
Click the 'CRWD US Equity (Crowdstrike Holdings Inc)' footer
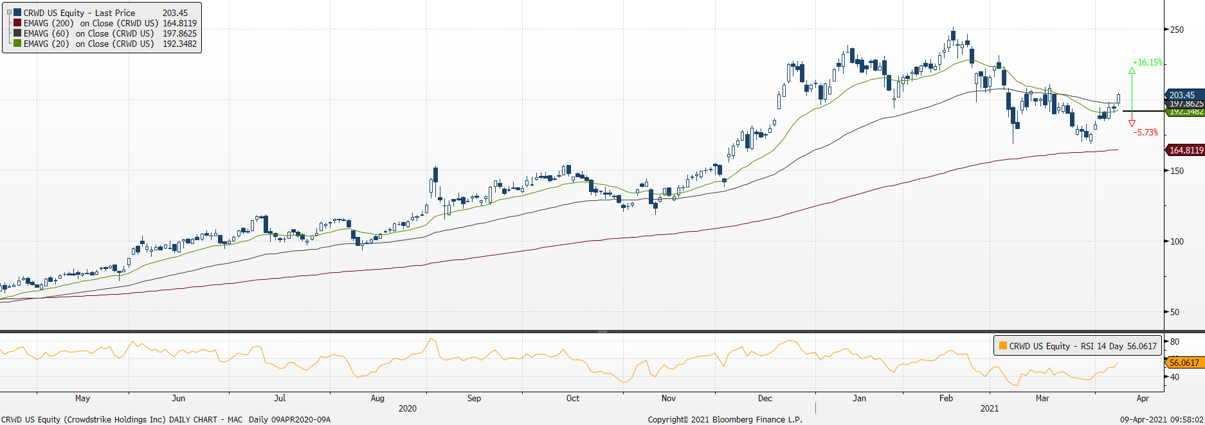(x=83, y=419)
